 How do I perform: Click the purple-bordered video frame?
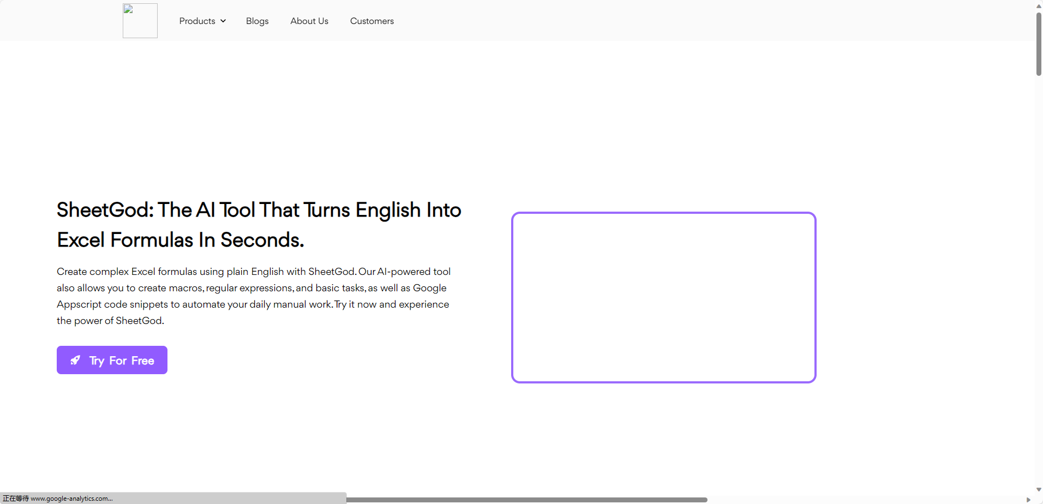coord(664,297)
